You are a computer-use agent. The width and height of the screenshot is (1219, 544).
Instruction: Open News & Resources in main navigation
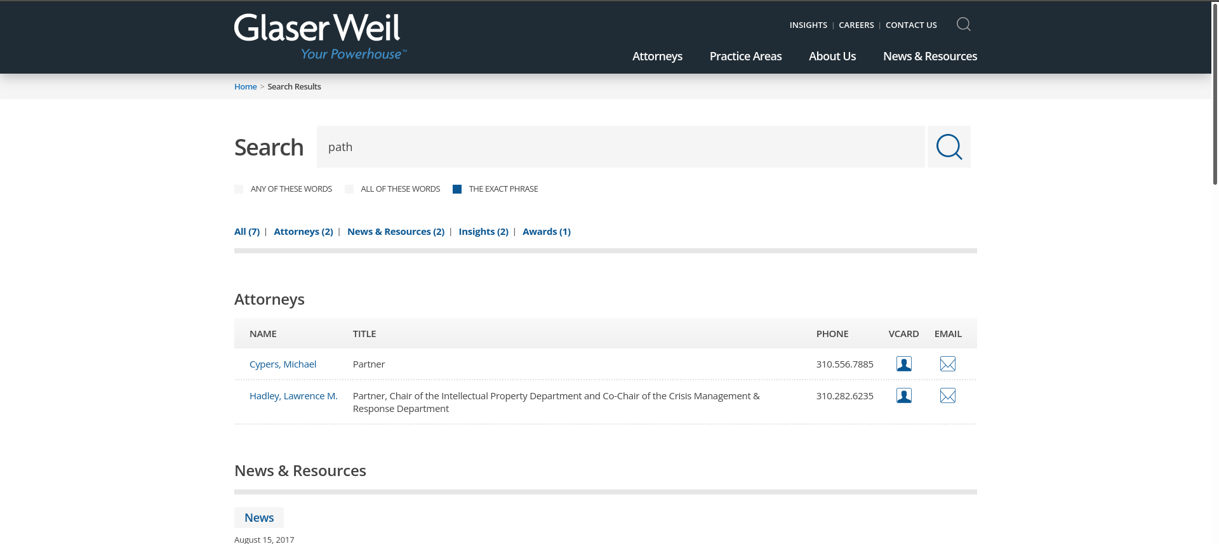point(929,56)
